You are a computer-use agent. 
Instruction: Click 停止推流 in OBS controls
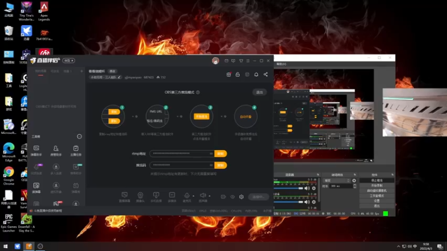377,180
